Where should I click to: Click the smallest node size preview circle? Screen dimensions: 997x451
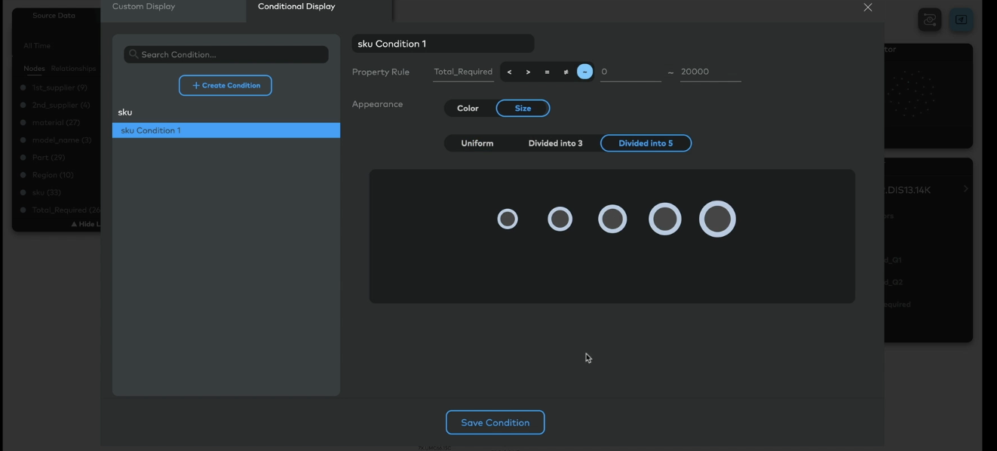click(x=508, y=219)
